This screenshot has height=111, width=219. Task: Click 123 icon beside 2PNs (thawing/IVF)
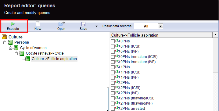coord(117,103)
